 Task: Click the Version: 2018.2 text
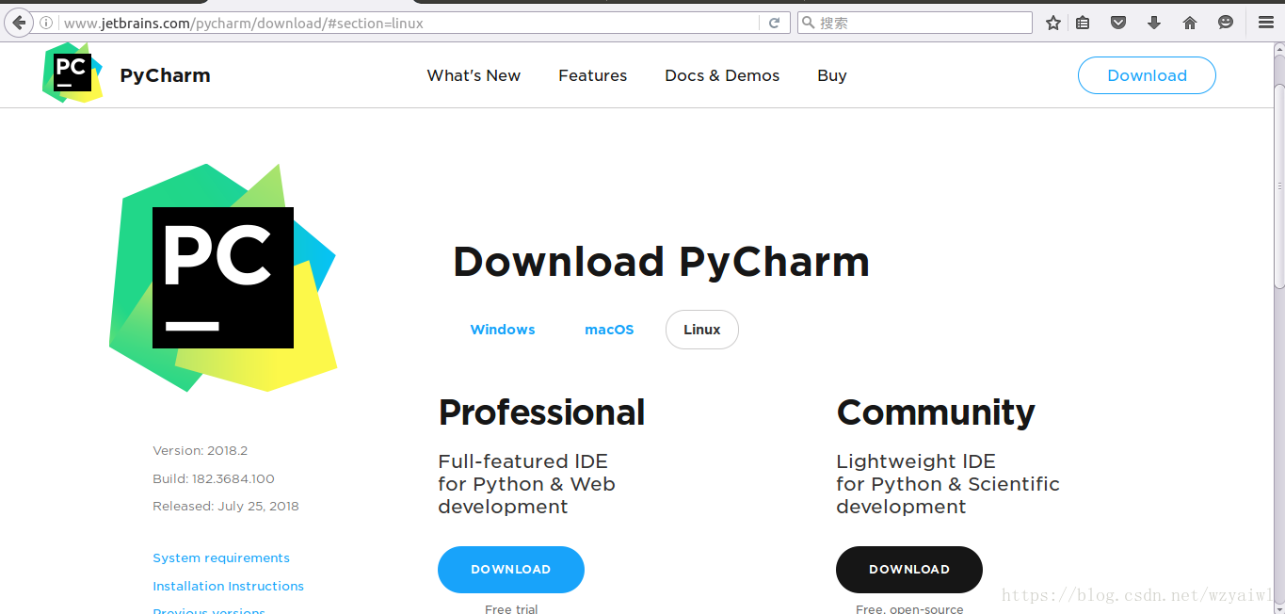200,450
